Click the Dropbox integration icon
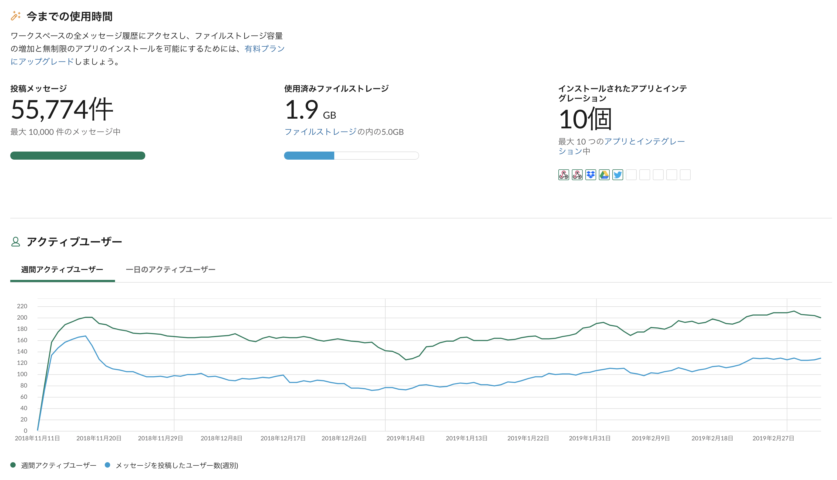837x480 pixels. click(x=590, y=175)
